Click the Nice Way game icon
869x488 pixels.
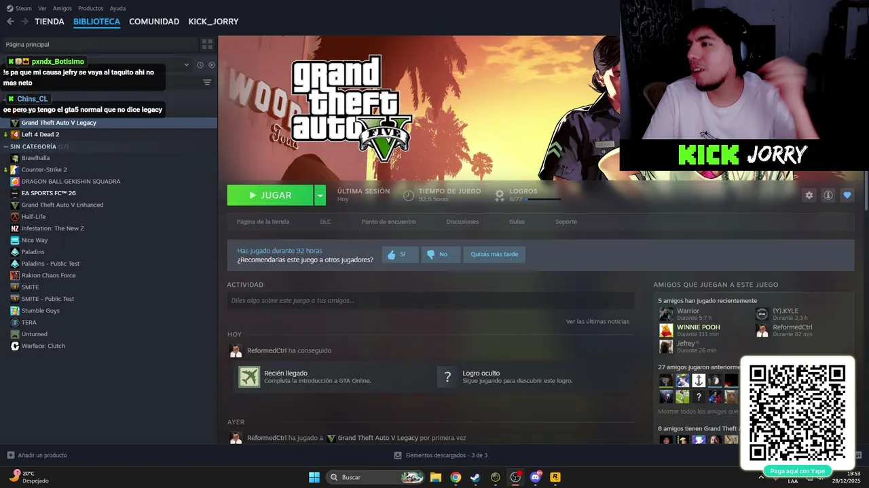15,240
